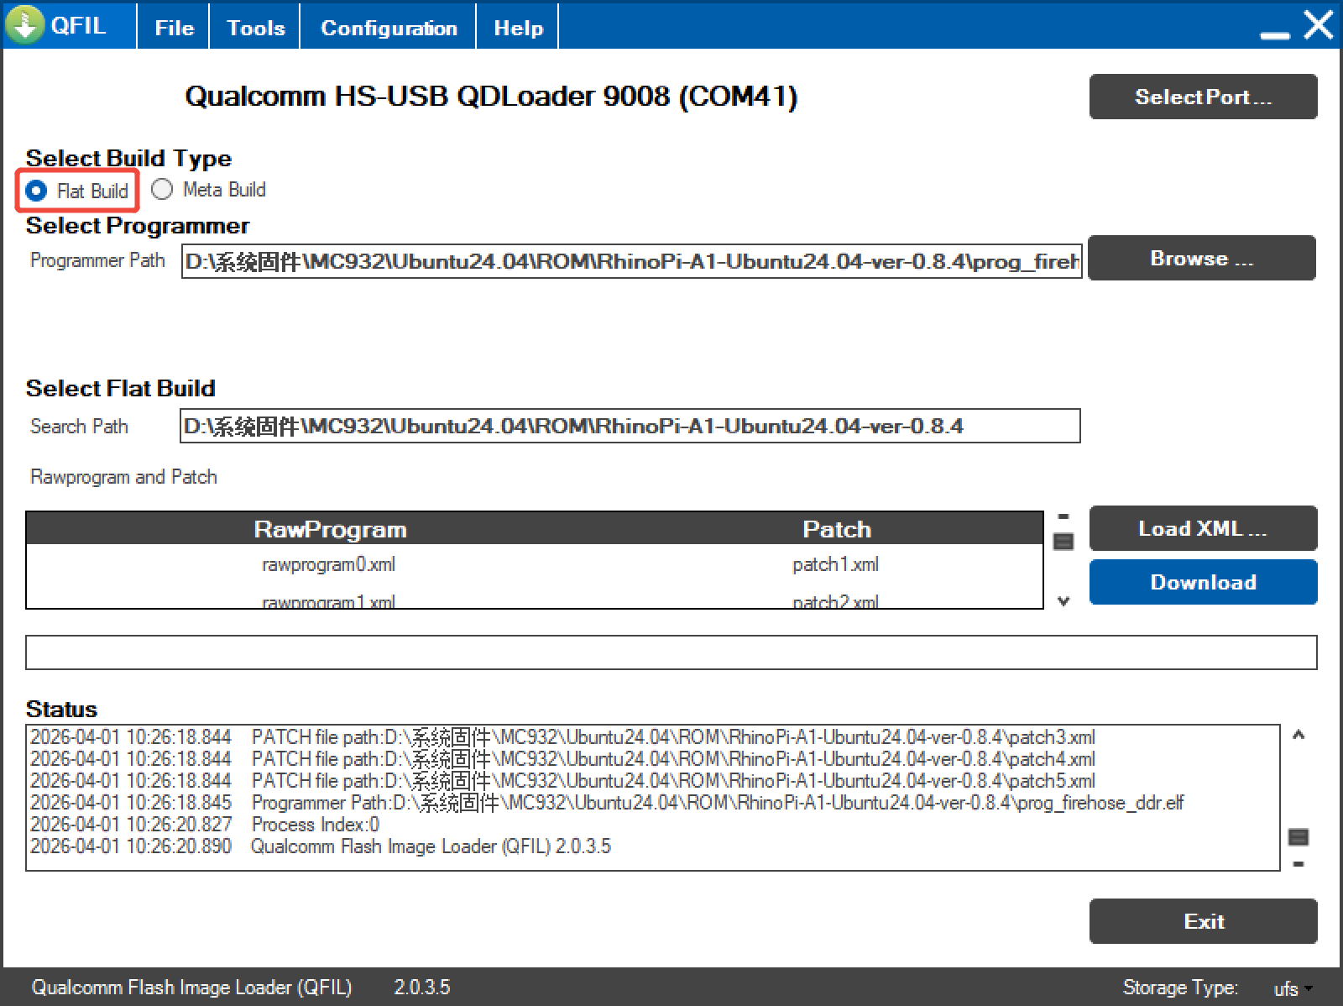Screen dimensions: 1343x1006
Task: Open the Help menu
Action: (x=518, y=28)
